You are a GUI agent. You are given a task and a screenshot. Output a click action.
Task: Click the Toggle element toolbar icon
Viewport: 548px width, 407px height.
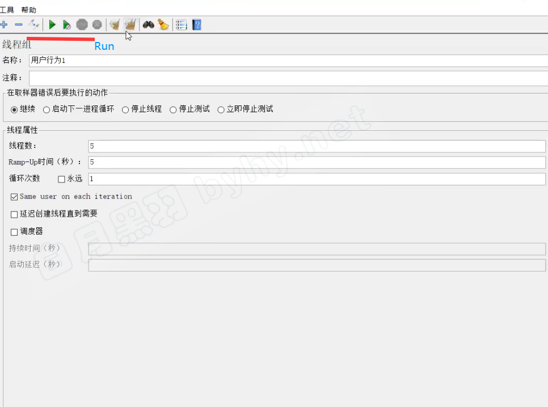[34, 24]
